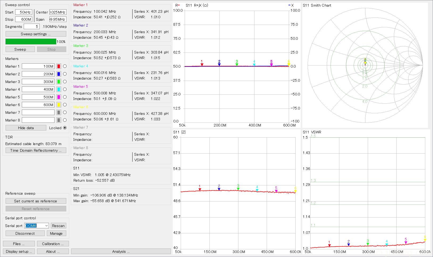Click Hide data button
The width and height of the screenshot is (433, 257).
coord(26,128)
